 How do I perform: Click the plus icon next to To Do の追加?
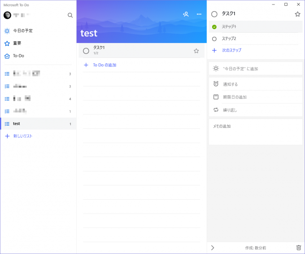86,65
